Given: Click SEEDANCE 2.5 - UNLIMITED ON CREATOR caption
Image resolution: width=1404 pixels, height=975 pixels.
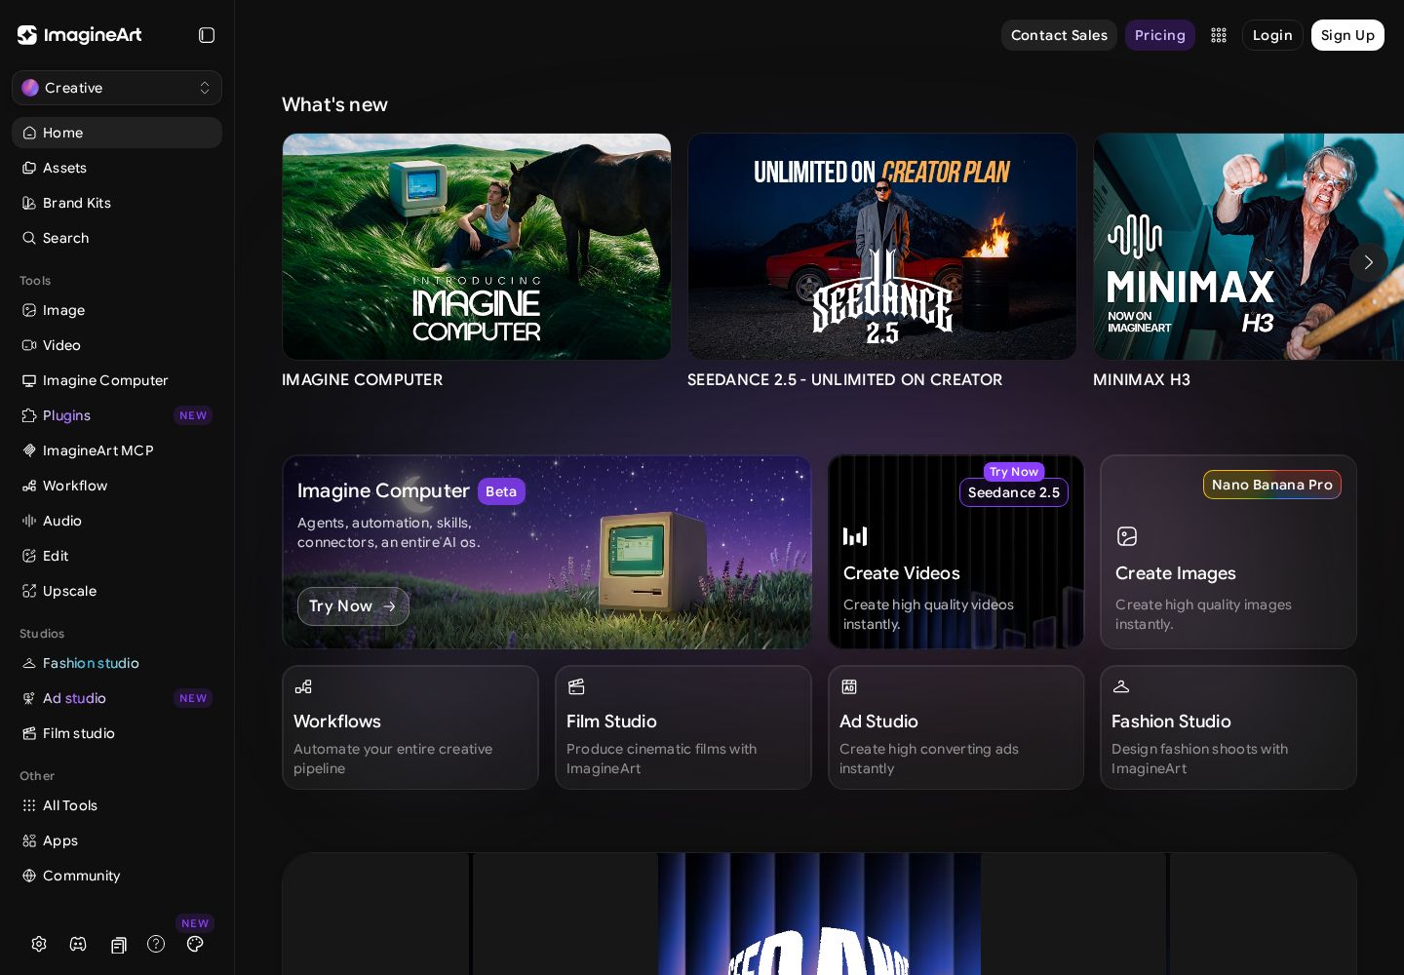Looking at the screenshot, I should point(845,379).
